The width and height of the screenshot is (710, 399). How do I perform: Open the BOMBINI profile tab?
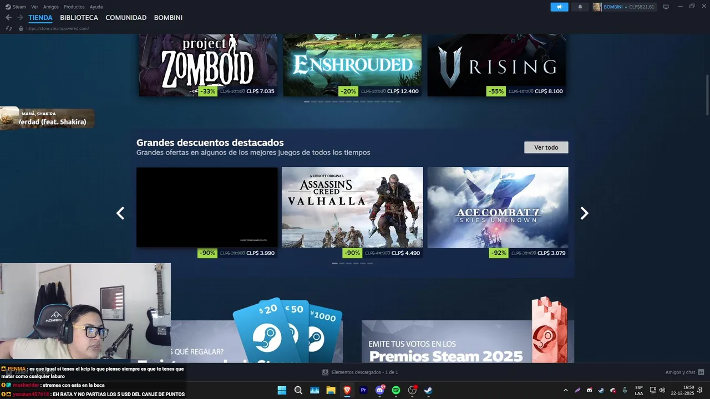pos(168,18)
